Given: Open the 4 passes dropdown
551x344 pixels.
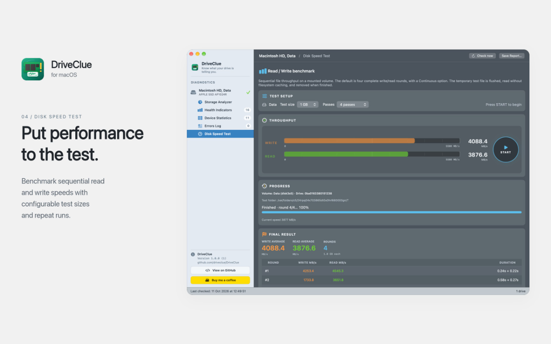Looking at the screenshot, I should pos(353,105).
